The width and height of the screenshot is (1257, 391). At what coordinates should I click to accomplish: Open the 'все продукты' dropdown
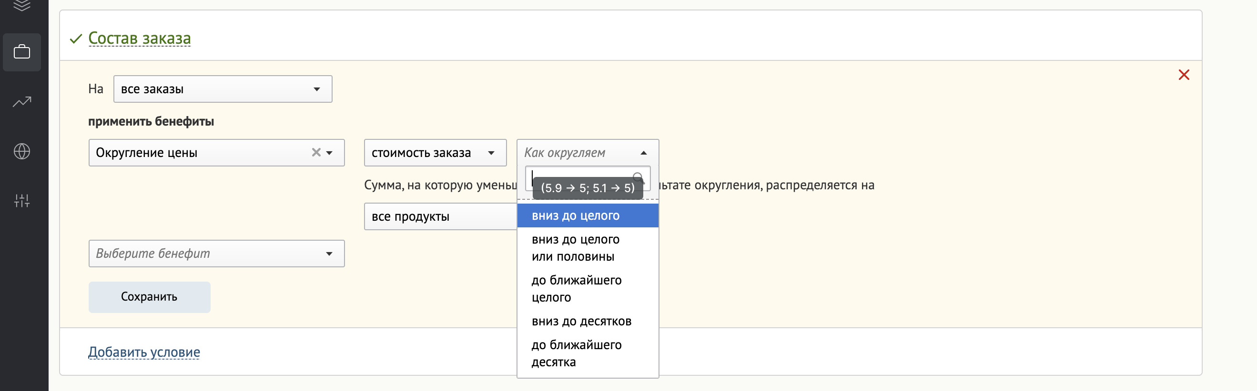coord(441,217)
